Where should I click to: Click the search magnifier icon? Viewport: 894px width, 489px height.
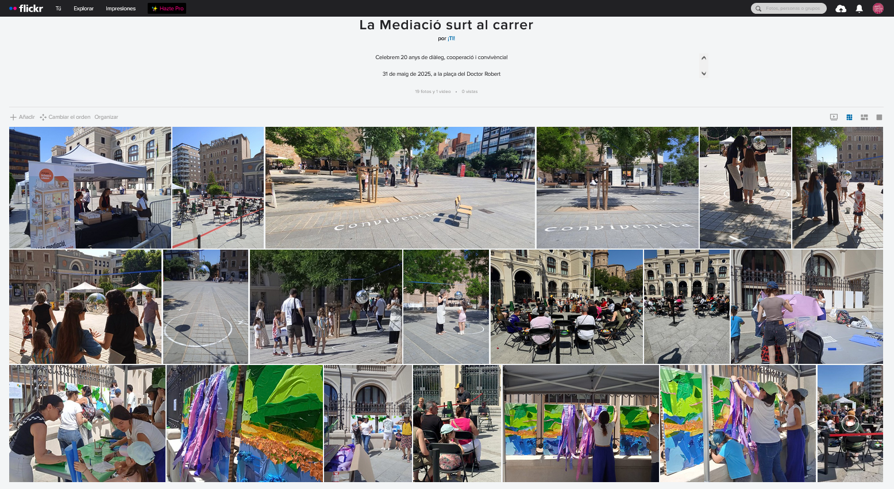tap(758, 9)
